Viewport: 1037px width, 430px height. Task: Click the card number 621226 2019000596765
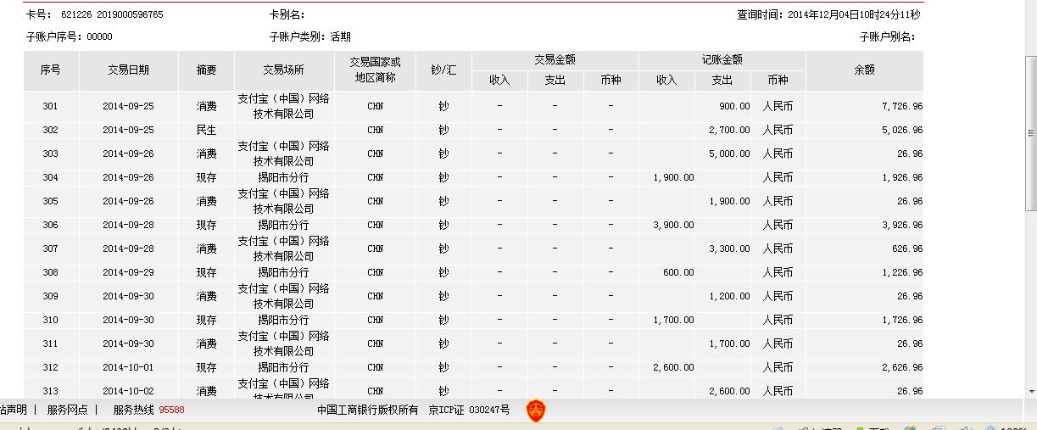click(112, 15)
